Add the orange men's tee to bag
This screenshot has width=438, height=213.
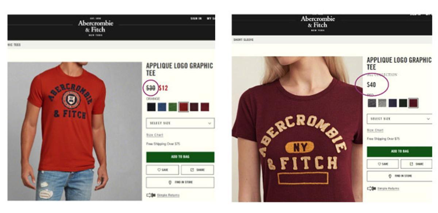click(x=180, y=157)
